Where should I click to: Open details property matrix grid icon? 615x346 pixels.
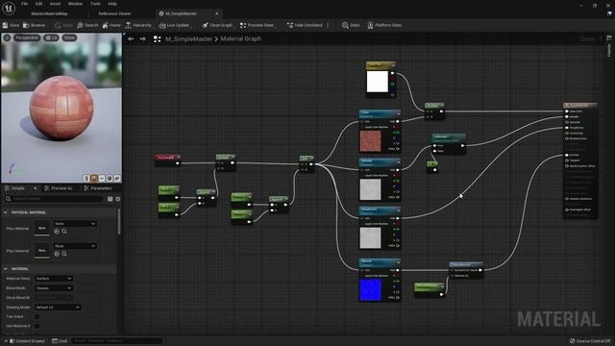click(x=110, y=199)
